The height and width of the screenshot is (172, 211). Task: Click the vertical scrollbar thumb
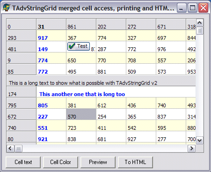[x=200, y=30]
